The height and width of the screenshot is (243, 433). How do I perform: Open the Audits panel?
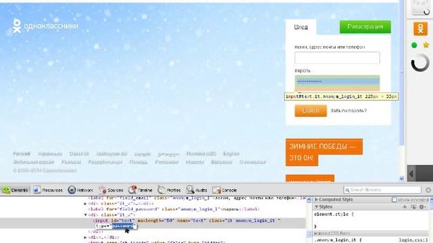pyautogui.click(x=197, y=190)
